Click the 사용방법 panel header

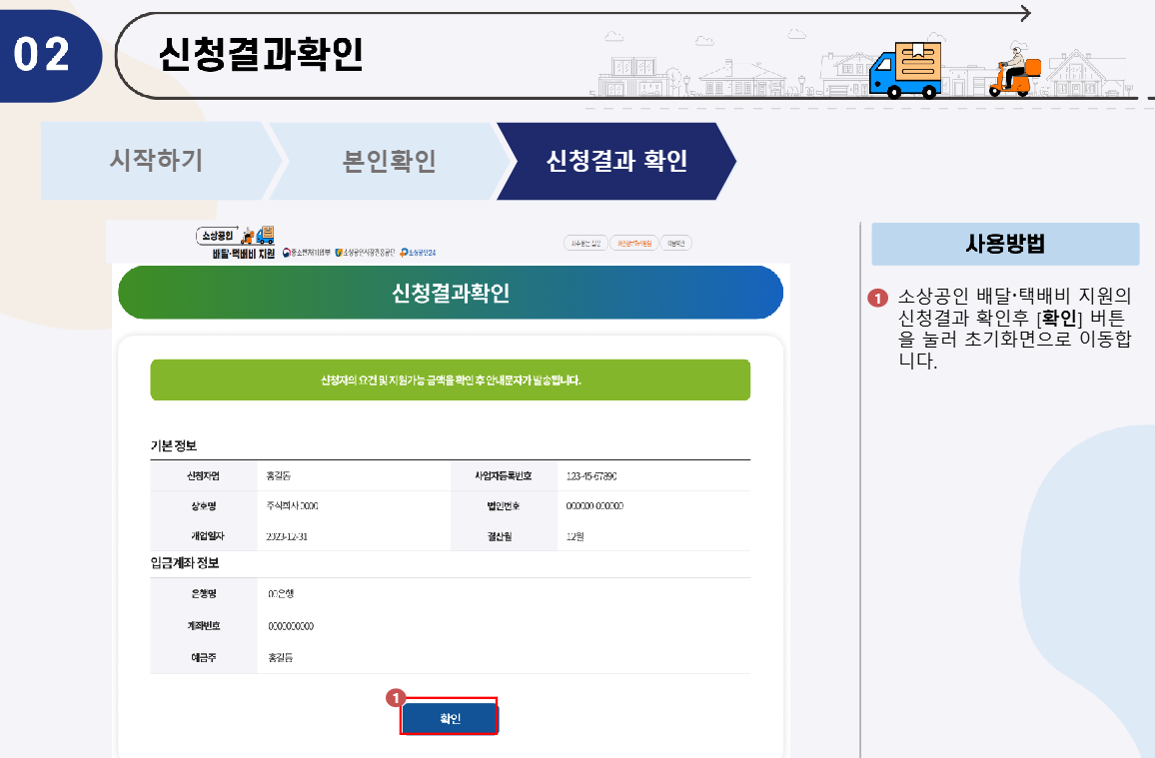click(1005, 244)
